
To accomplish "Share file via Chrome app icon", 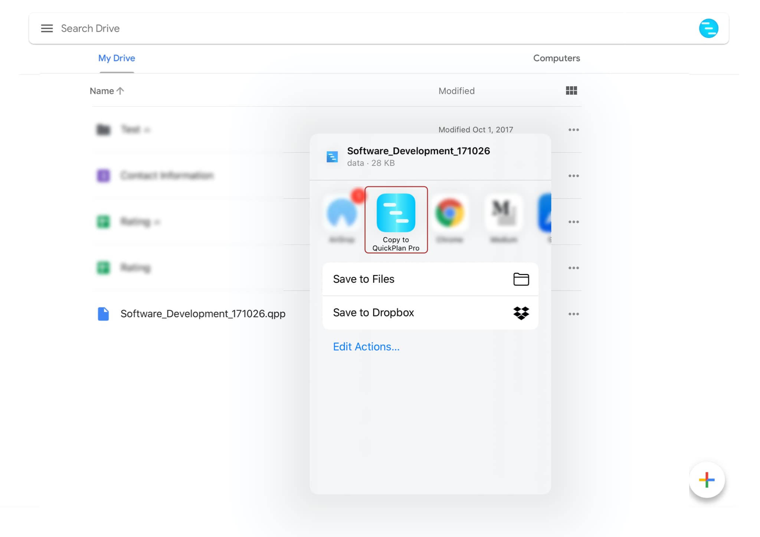I will tap(449, 213).
